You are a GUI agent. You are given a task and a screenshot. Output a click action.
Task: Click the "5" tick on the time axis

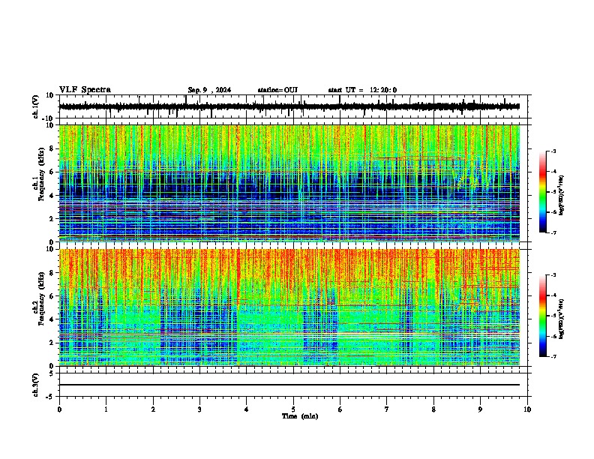click(x=293, y=409)
